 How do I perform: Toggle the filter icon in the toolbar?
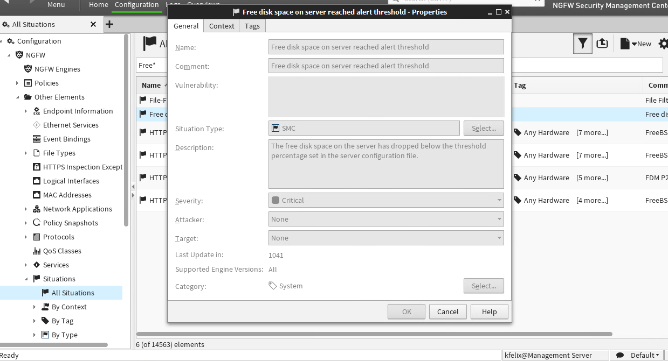582,44
